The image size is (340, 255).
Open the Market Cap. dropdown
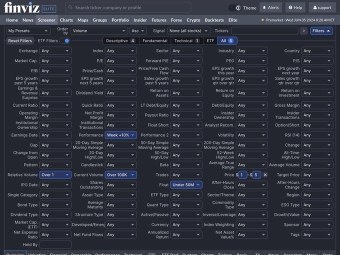pos(55,60)
